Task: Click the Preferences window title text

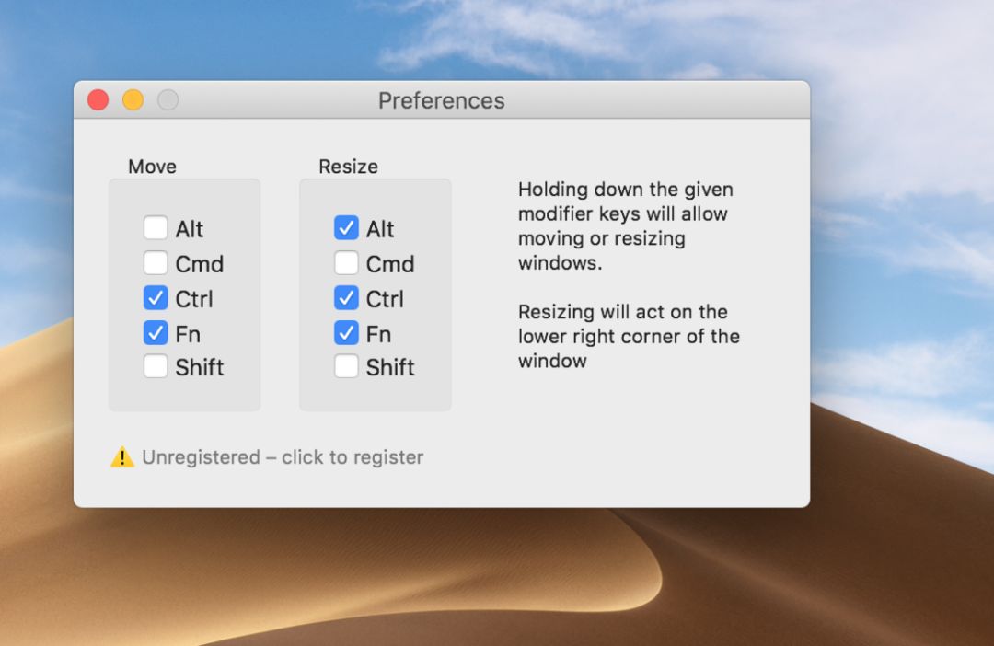Action: click(442, 100)
